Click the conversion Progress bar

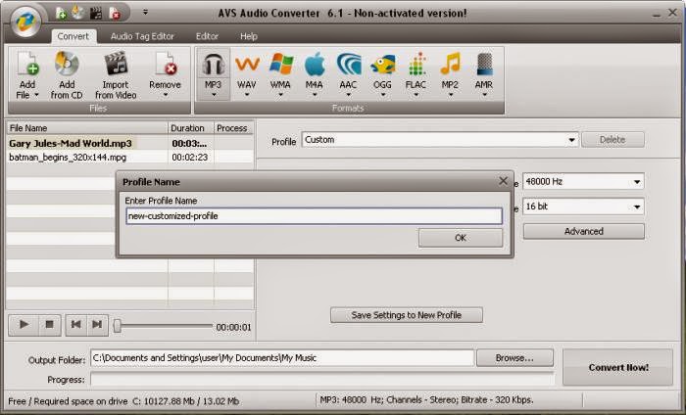(x=322, y=379)
